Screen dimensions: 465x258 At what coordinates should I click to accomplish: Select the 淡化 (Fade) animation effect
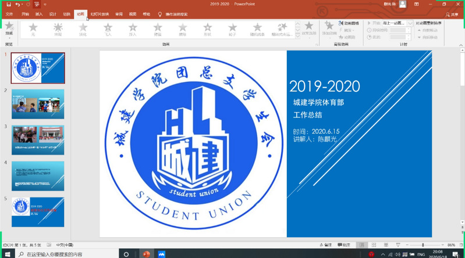point(83,29)
